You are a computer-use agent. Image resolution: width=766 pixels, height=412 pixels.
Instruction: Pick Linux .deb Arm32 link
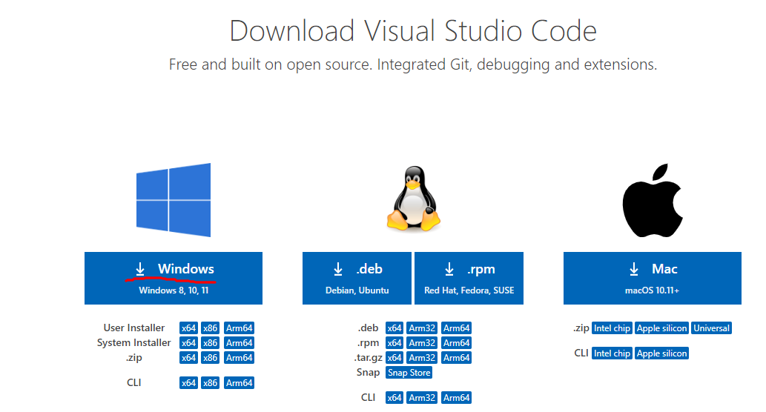point(422,328)
